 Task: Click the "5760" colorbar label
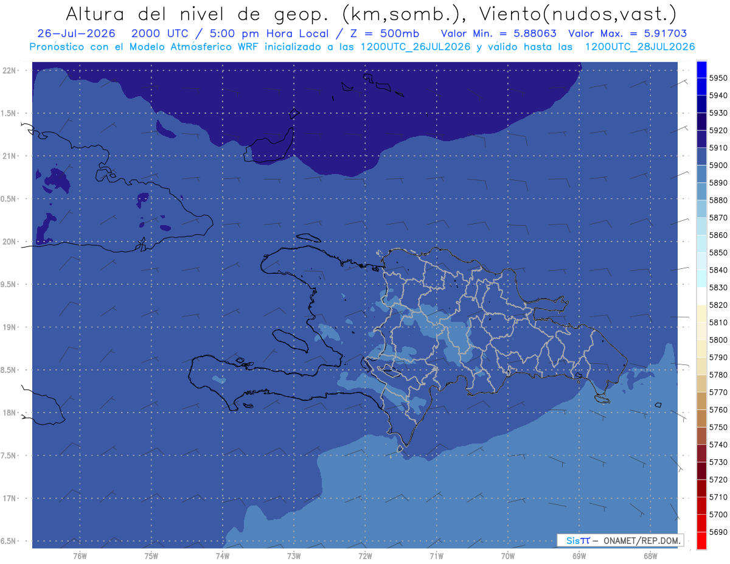[x=718, y=409]
